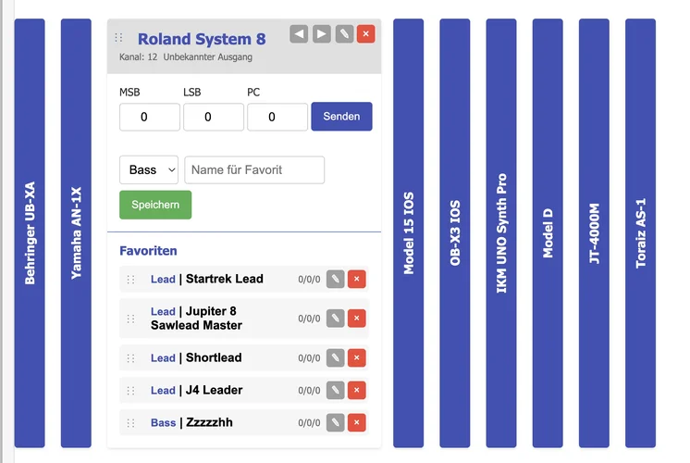The width and height of the screenshot is (690, 463).
Task: Open the Bass category dropdown
Action: coord(148,170)
